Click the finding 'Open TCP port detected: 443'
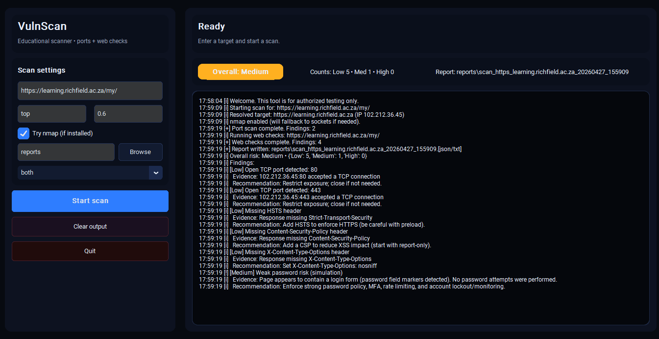 click(260, 190)
